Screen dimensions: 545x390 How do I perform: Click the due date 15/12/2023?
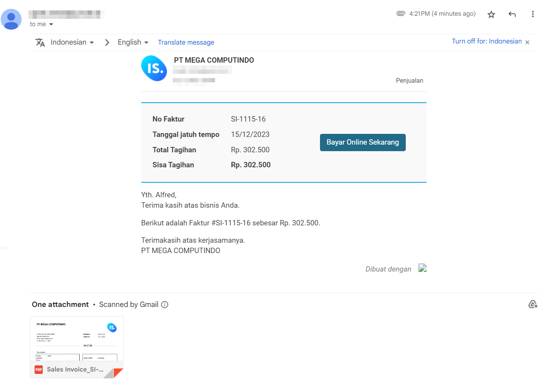(x=250, y=135)
